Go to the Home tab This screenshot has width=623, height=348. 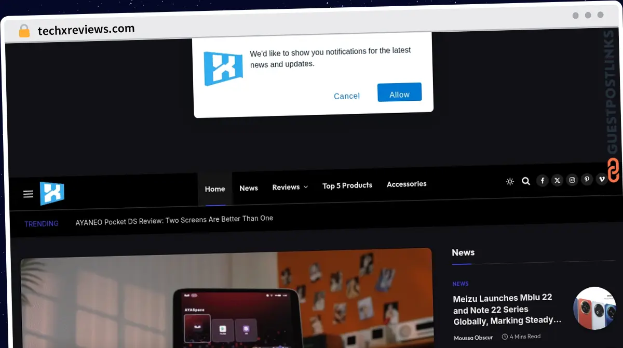tap(215, 189)
